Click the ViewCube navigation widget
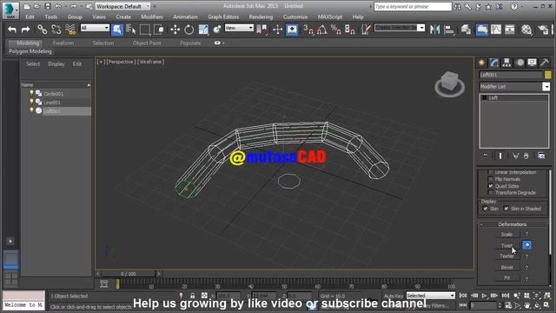The image size is (556, 313). [x=450, y=83]
